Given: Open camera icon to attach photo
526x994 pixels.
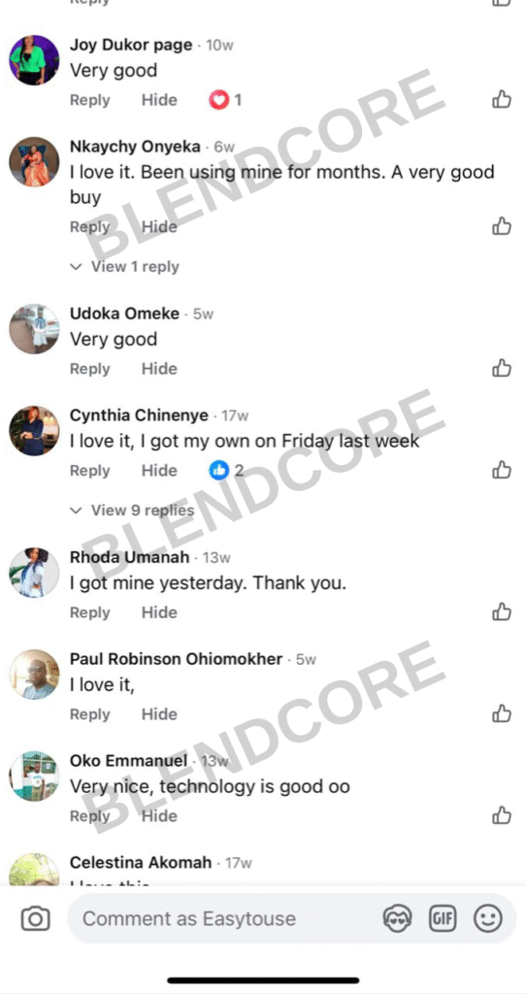Looking at the screenshot, I should tap(36, 918).
